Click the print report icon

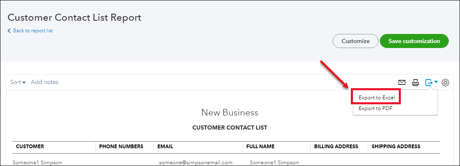[415, 82]
